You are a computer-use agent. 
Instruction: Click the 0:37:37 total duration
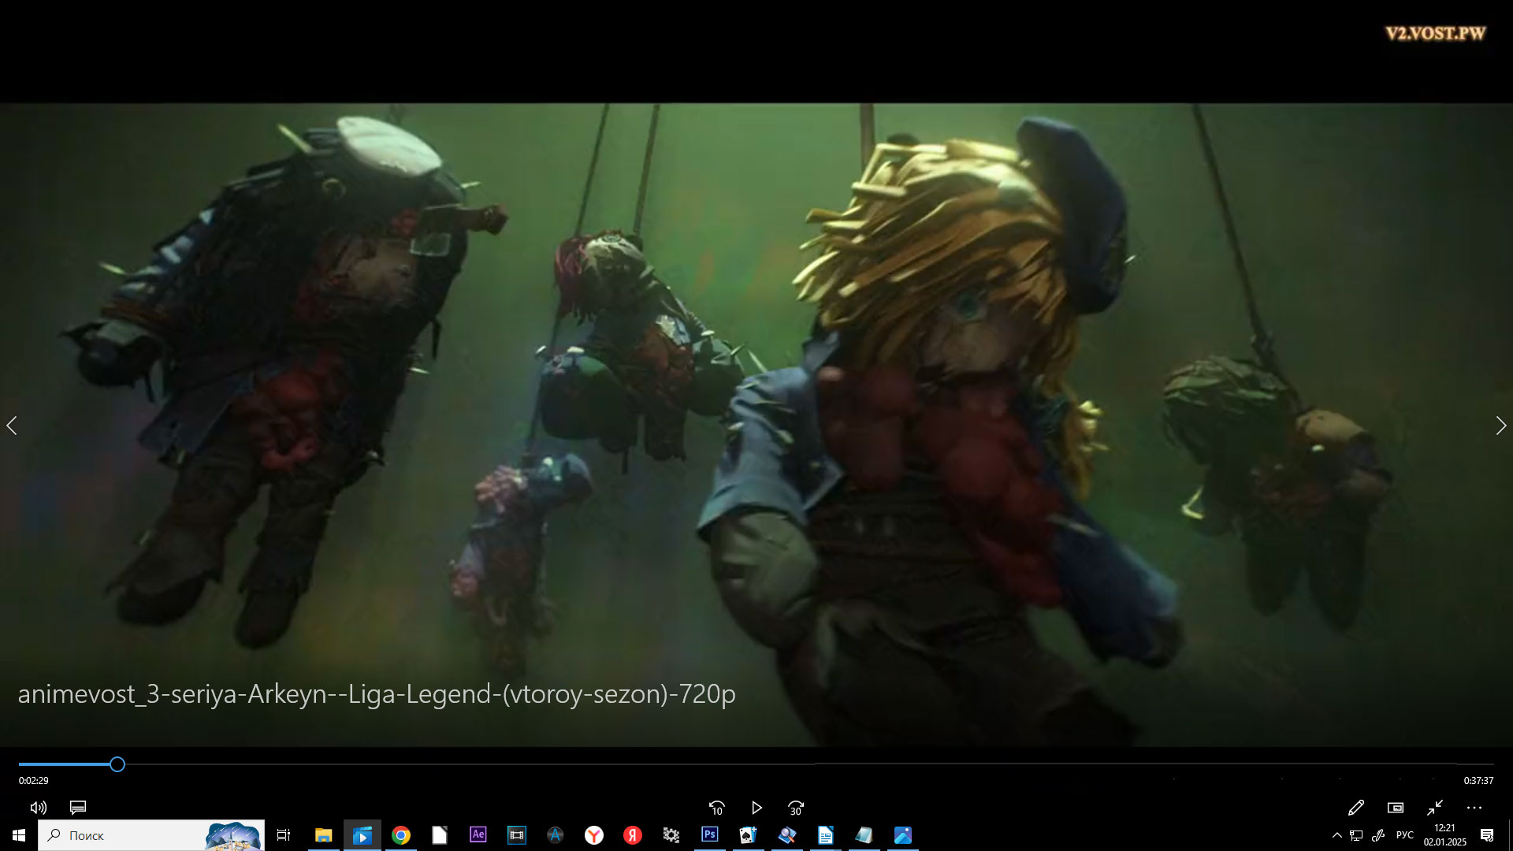(1478, 781)
